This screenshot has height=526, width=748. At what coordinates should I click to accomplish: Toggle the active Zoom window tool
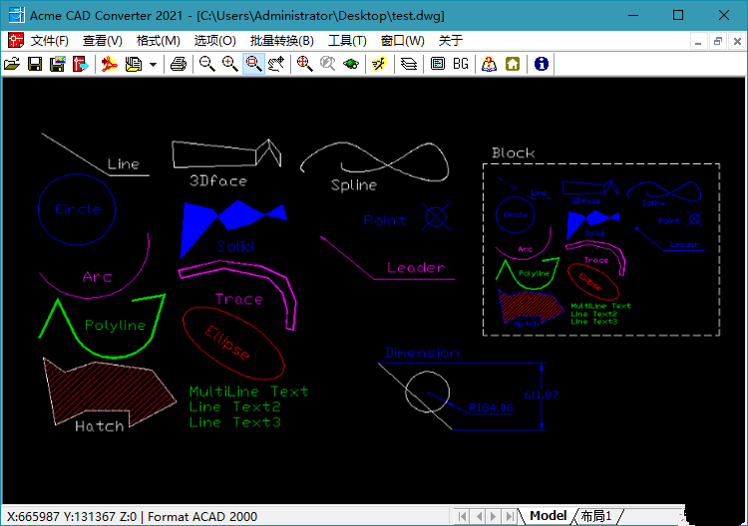pyautogui.click(x=253, y=64)
